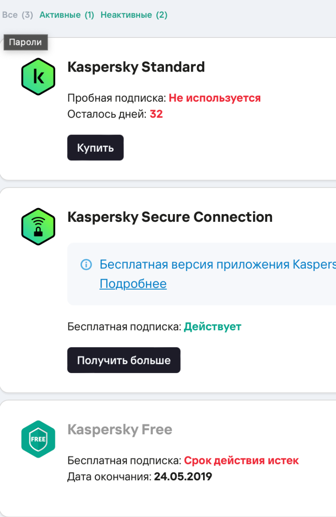Click the Получить больше button

pos(123,360)
